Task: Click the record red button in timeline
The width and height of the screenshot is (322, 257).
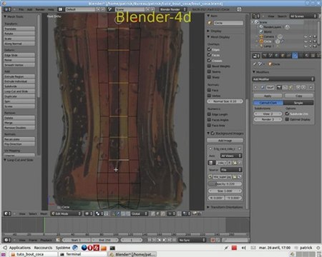Action: tap(213, 240)
